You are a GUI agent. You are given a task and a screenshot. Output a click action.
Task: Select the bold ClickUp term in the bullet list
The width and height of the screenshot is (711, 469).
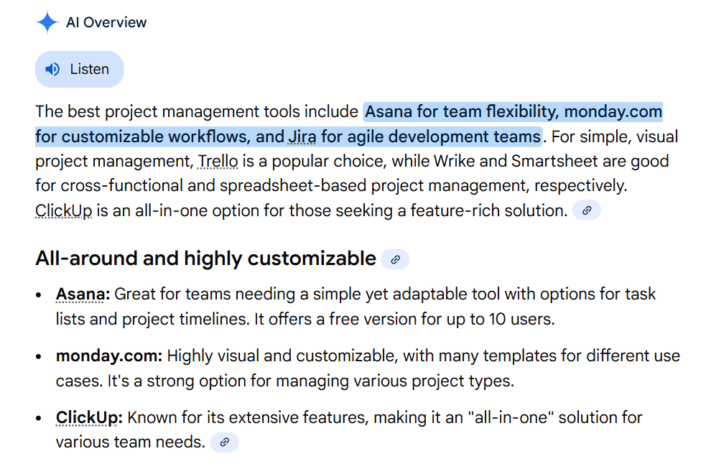[89, 417]
